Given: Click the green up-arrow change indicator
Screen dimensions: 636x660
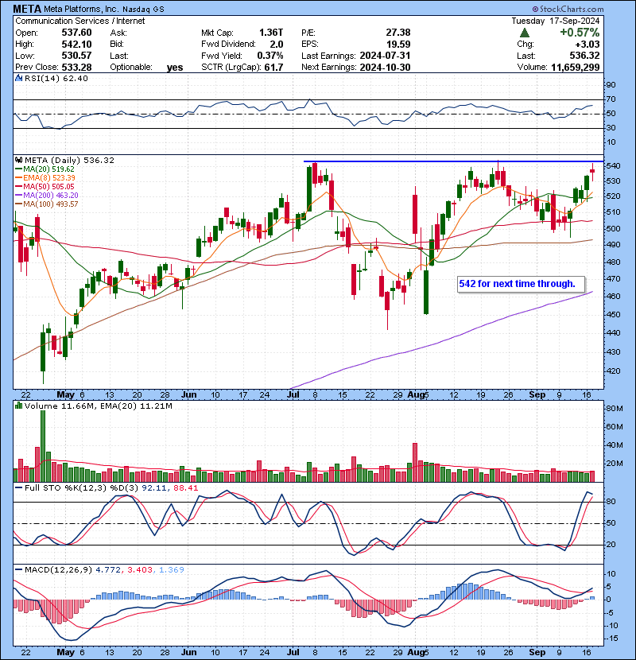Looking at the screenshot, I should tap(525, 33).
